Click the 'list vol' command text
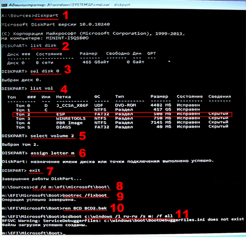The width and height of the screenshot is (246, 237). [x=42, y=88]
